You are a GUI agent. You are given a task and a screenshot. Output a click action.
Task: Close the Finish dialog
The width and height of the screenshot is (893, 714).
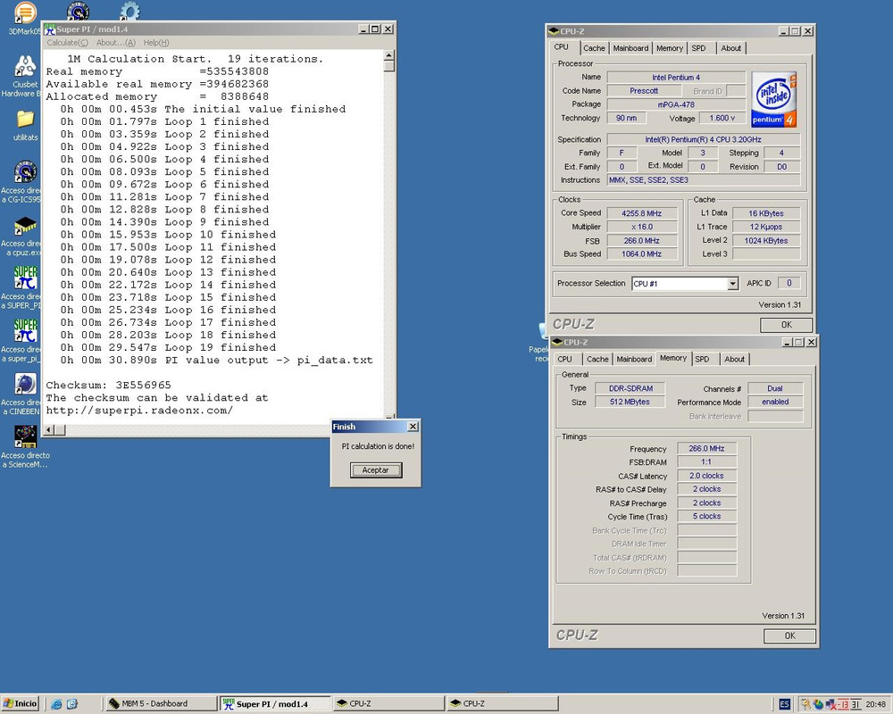(x=413, y=427)
